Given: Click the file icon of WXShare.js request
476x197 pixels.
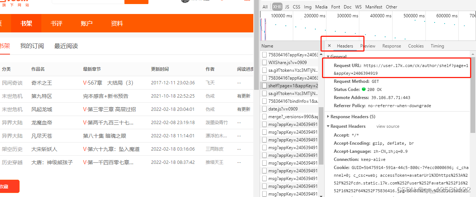Looking at the screenshot, I should coord(264,62).
